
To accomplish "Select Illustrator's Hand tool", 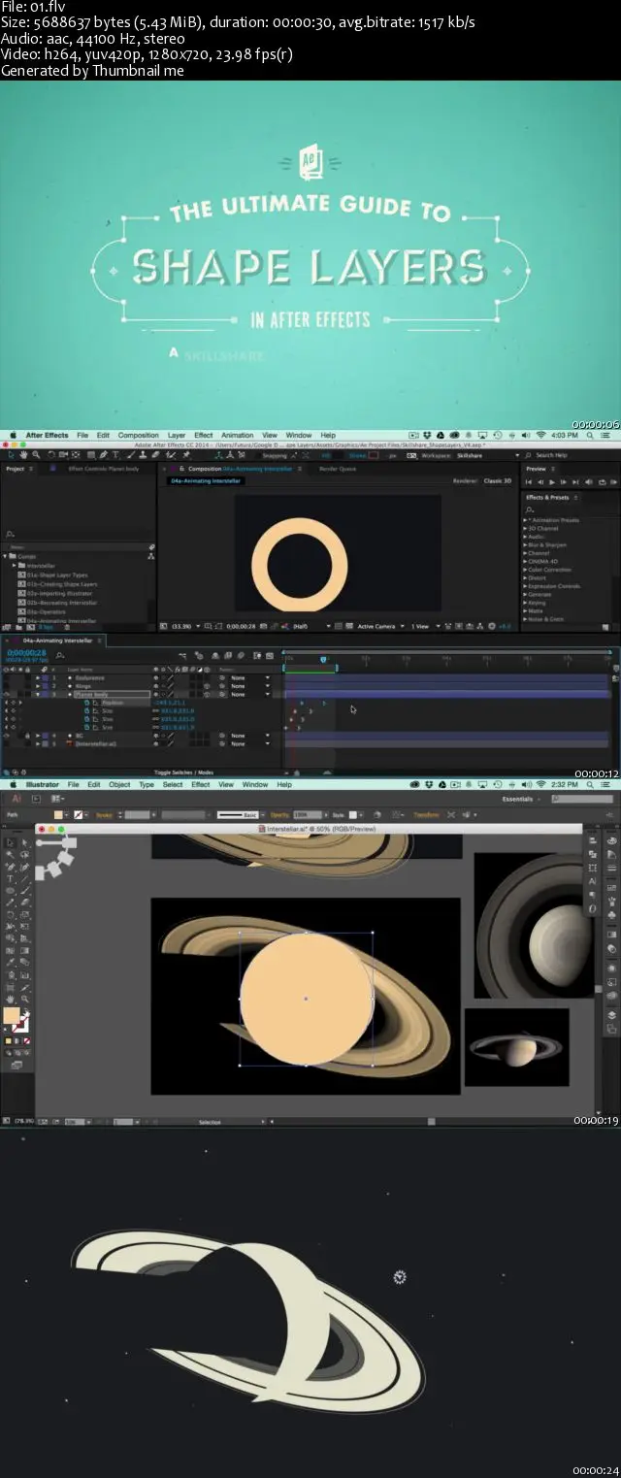I will coord(11,999).
